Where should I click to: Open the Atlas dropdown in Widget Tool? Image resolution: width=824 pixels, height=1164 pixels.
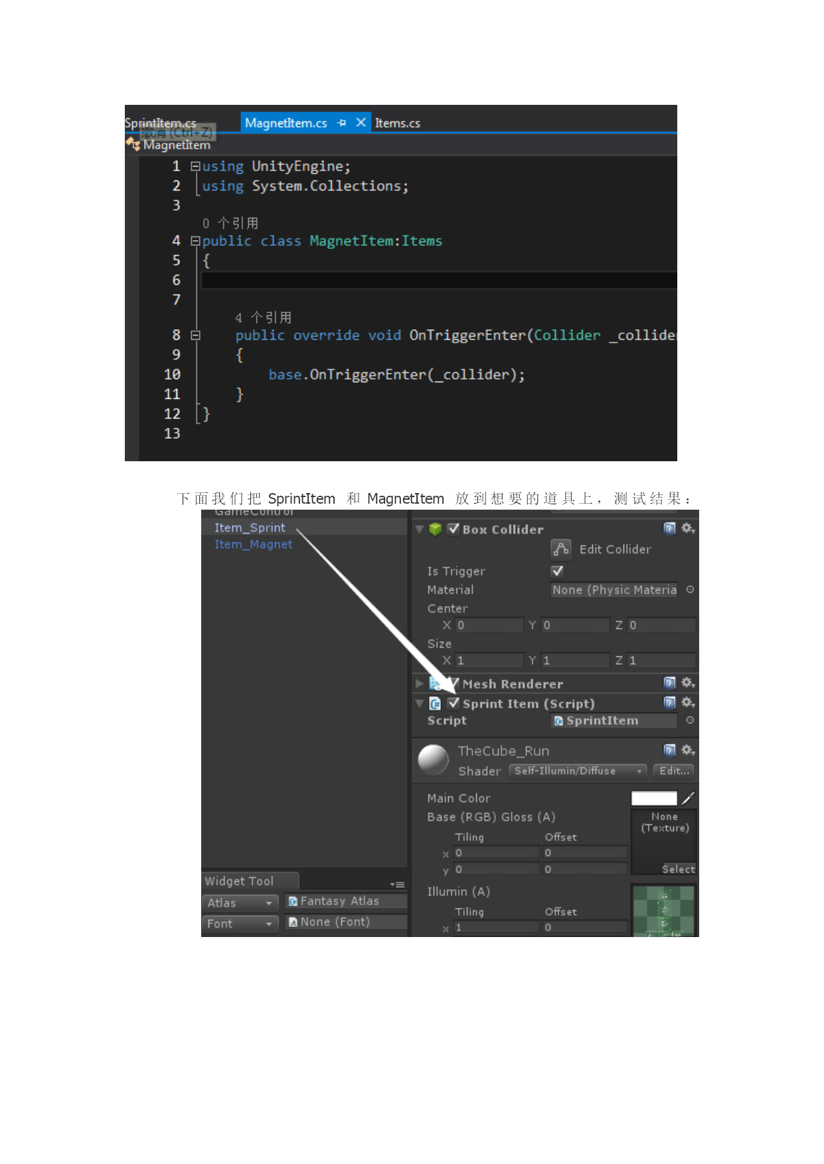pos(240,903)
